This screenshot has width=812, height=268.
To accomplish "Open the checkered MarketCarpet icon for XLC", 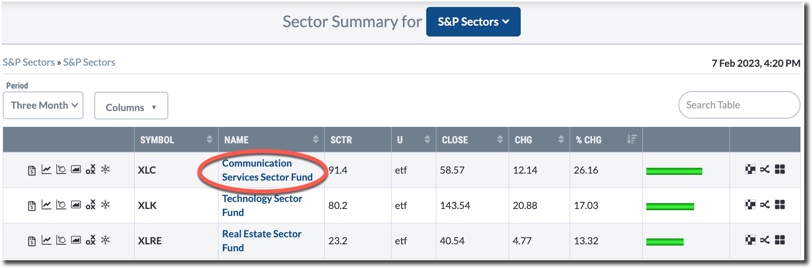I will coord(750,169).
